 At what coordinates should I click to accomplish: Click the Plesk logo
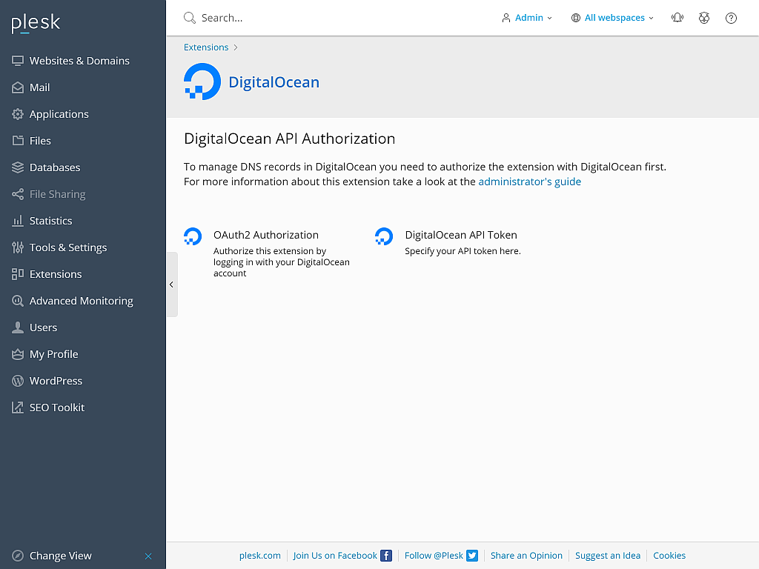36,24
